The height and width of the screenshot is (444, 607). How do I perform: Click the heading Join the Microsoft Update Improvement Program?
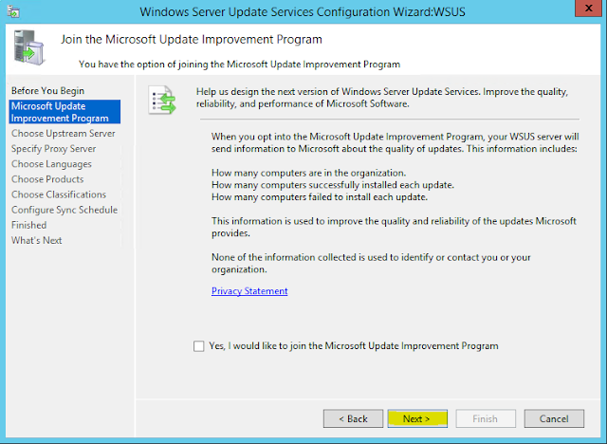(x=192, y=40)
